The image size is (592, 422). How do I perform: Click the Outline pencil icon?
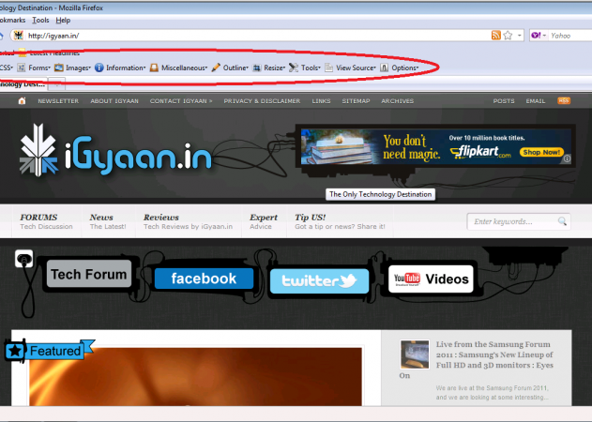[216, 68]
